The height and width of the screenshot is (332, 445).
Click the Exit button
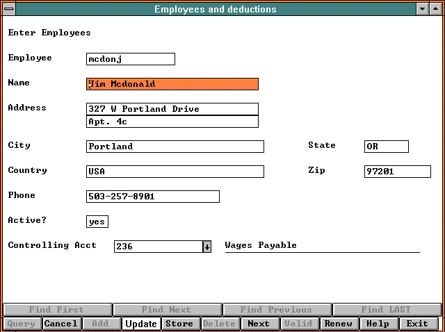[x=417, y=324]
